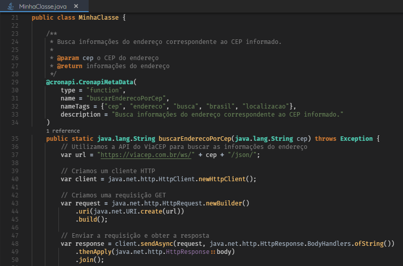The width and height of the screenshot is (403, 266).
Task: Click the Exception type in signature
Action: (x=356, y=138)
